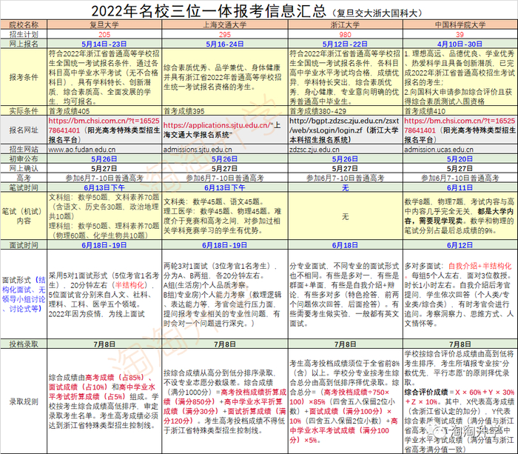
Task: Click registration date 5月12日-22日
Action: pyautogui.click(x=345, y=44)
